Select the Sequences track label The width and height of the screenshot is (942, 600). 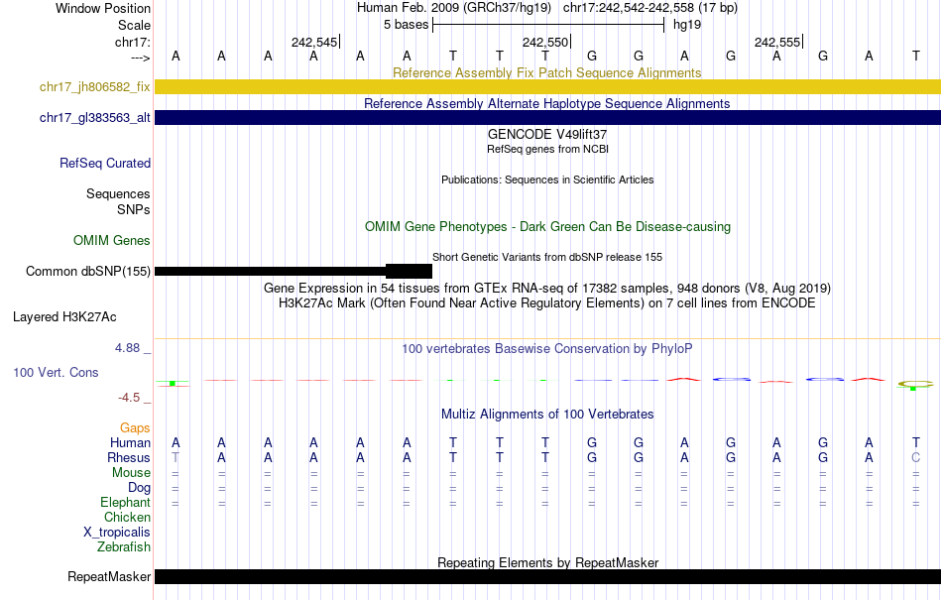tap(118, 194)
